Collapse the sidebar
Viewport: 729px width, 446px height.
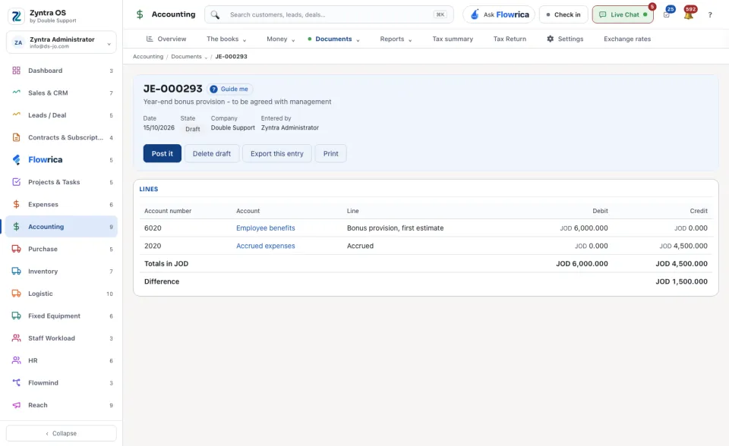[x=62, y=433]
